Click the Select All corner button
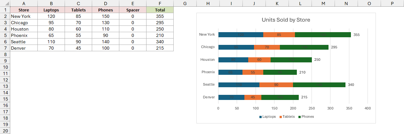 [5, 3]
